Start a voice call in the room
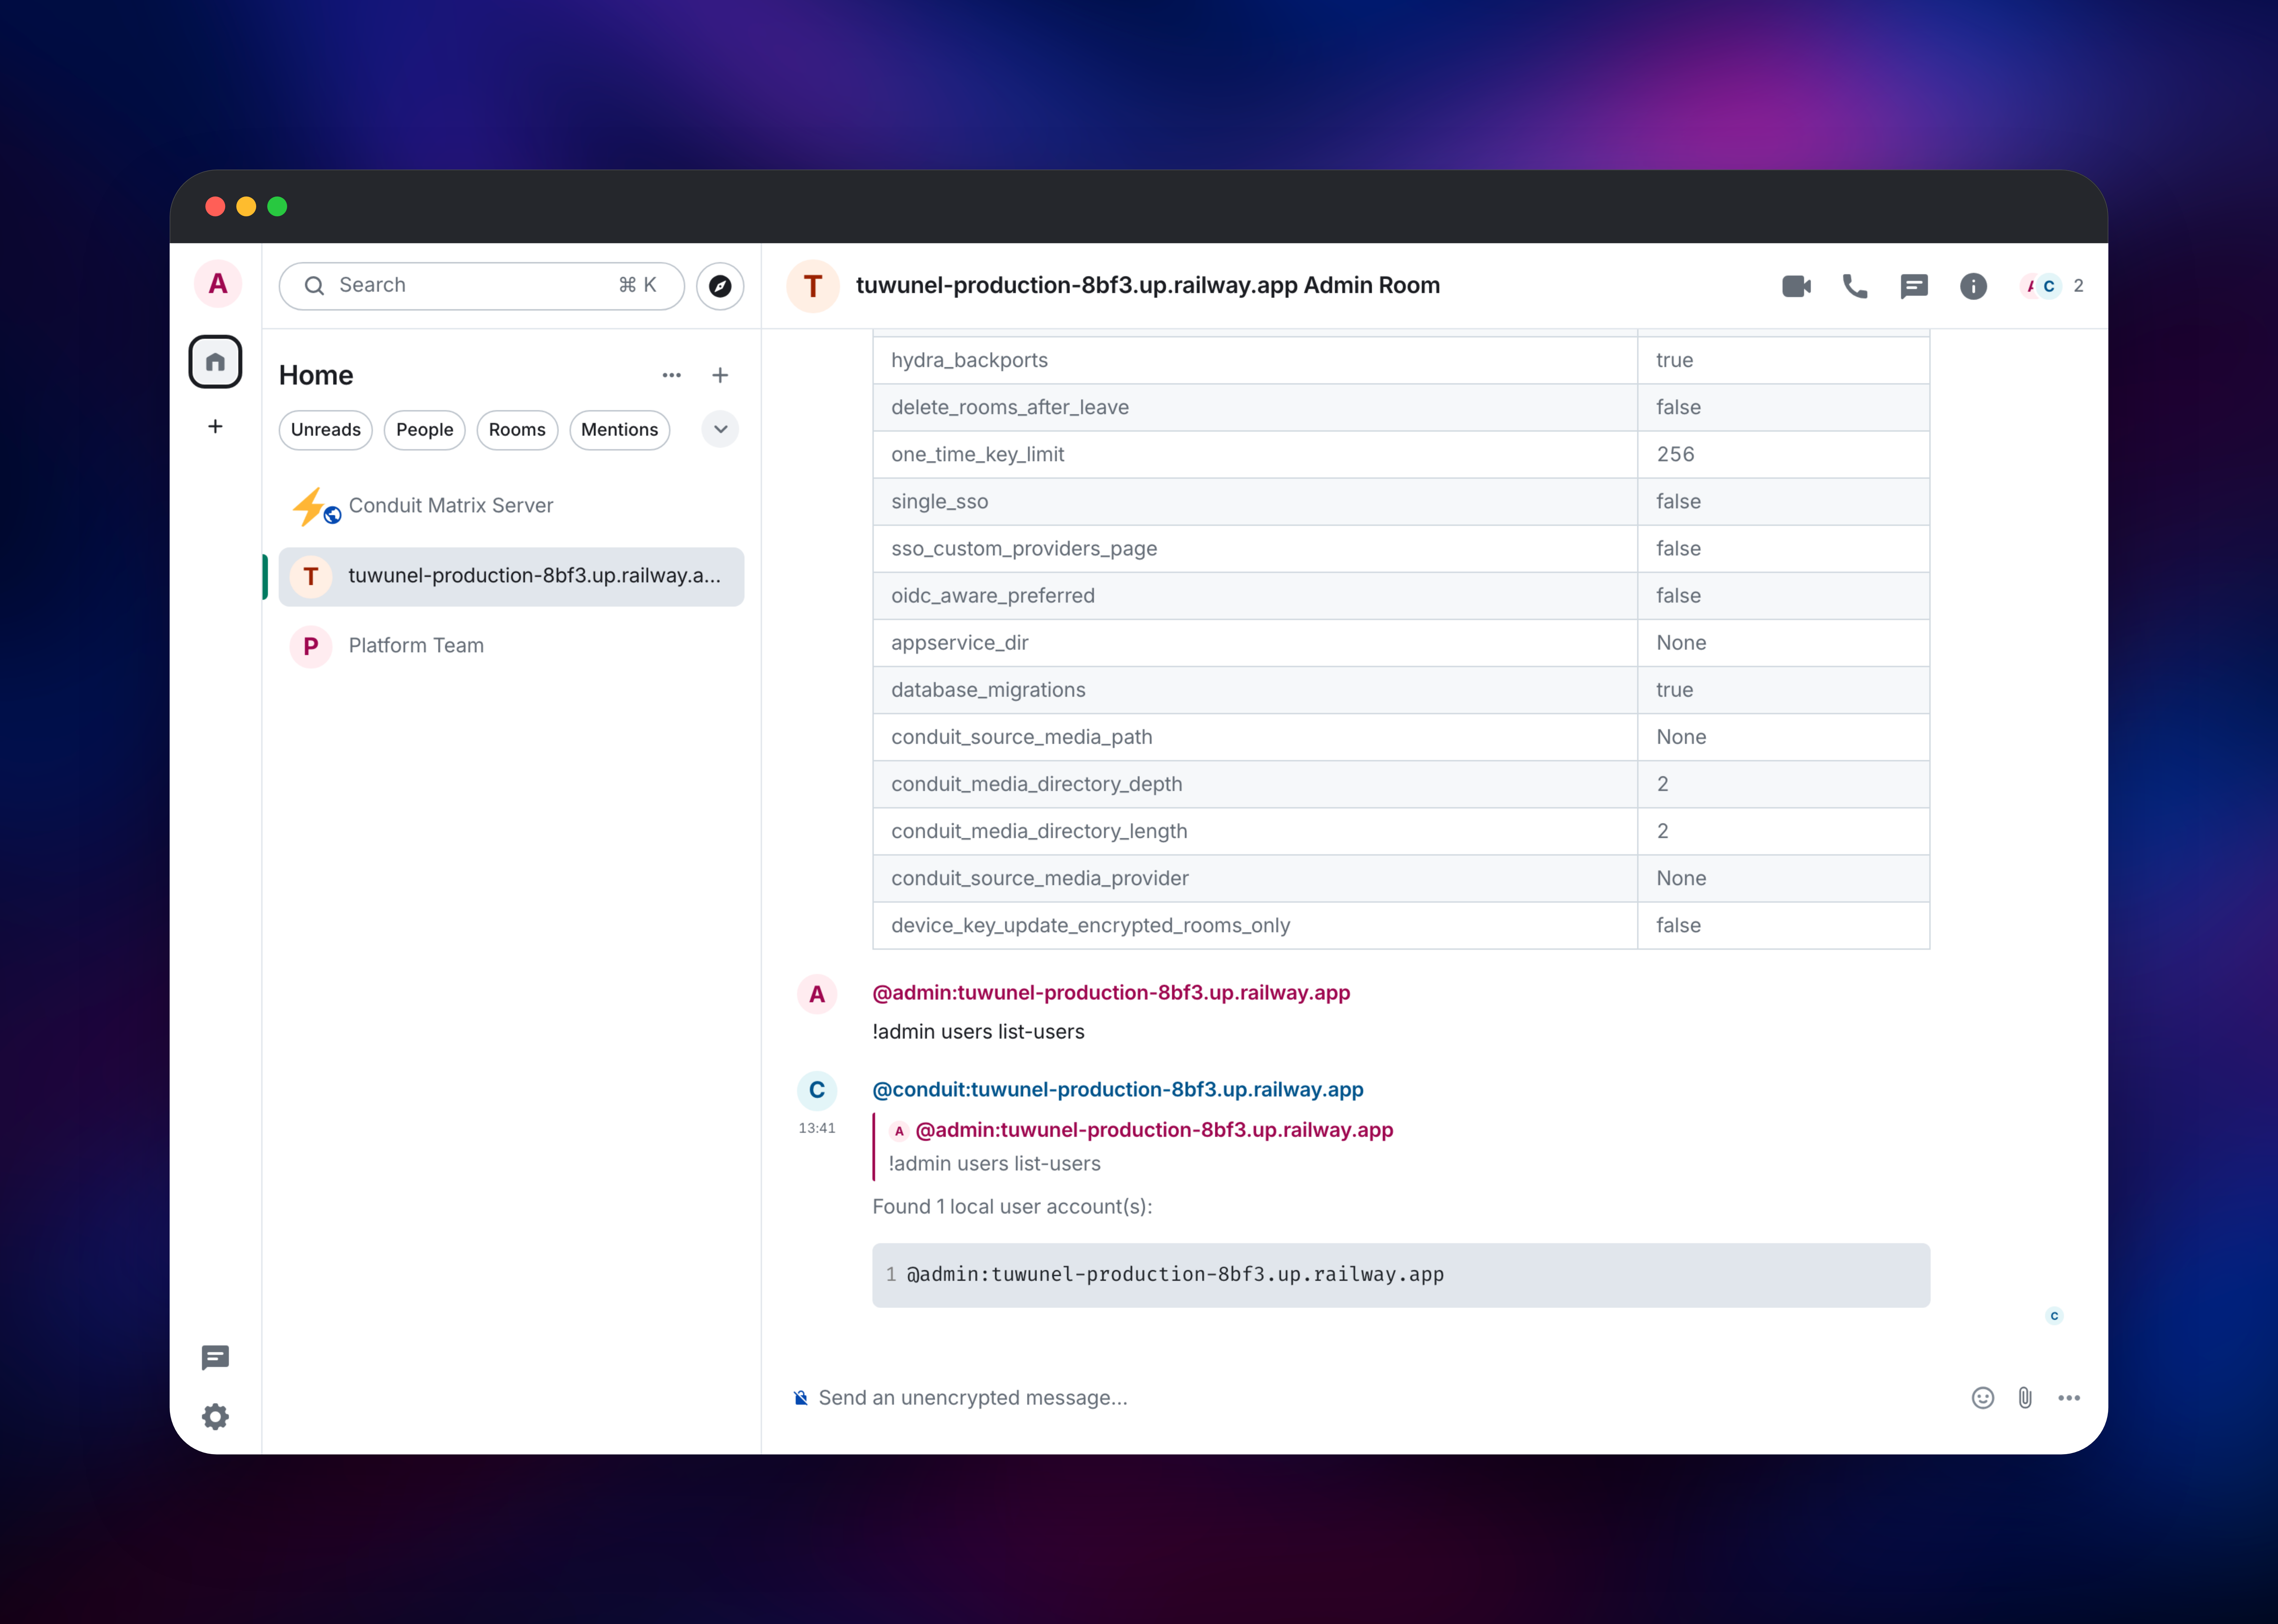 click(1855, 286)
